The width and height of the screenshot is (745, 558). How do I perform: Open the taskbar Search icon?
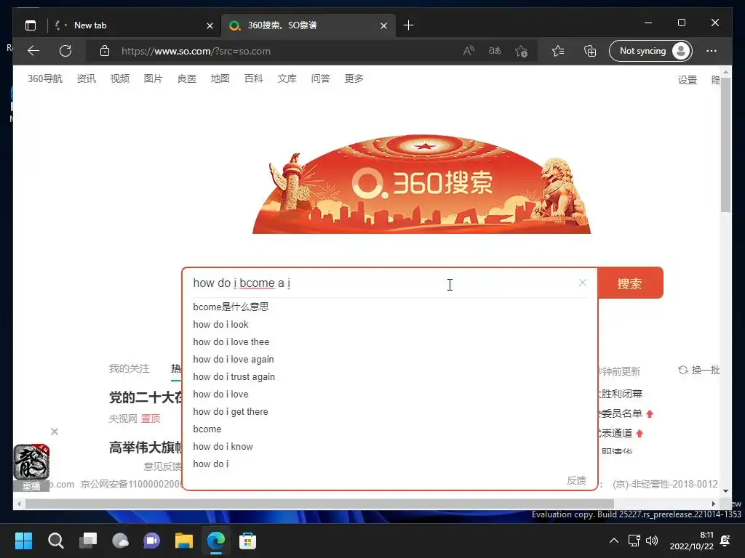[55, 541]
